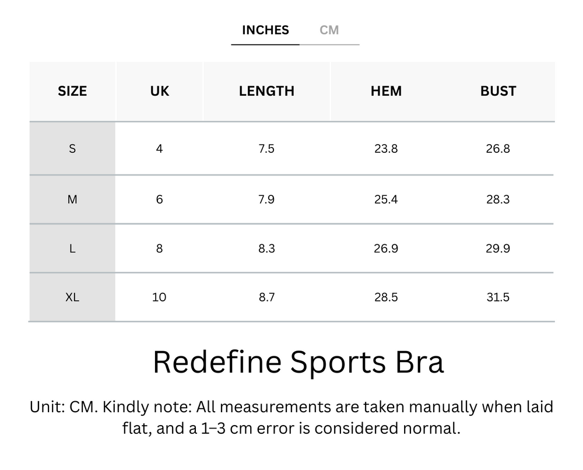Click the 28.3 bust value for M
The image size is (583, 470).
[x=498, y=199]
